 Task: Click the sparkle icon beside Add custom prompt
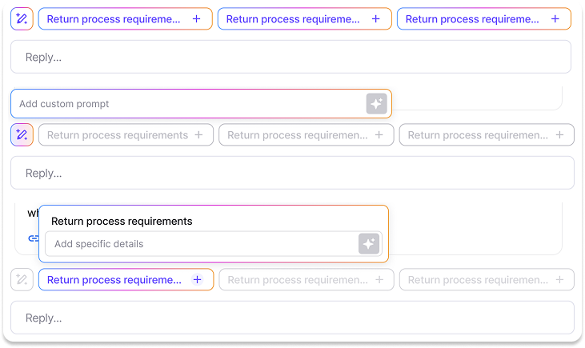(377, 104)
